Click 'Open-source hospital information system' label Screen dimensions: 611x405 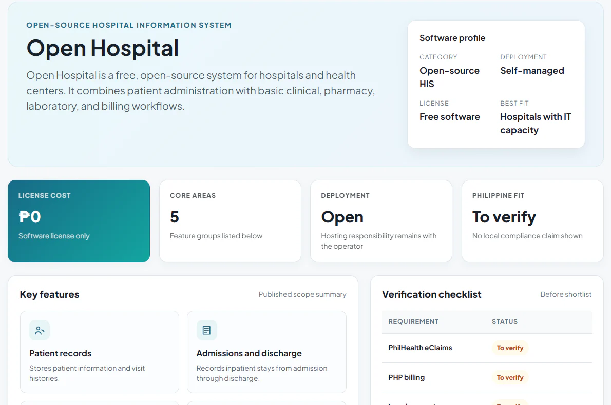(x=128, y=25)
